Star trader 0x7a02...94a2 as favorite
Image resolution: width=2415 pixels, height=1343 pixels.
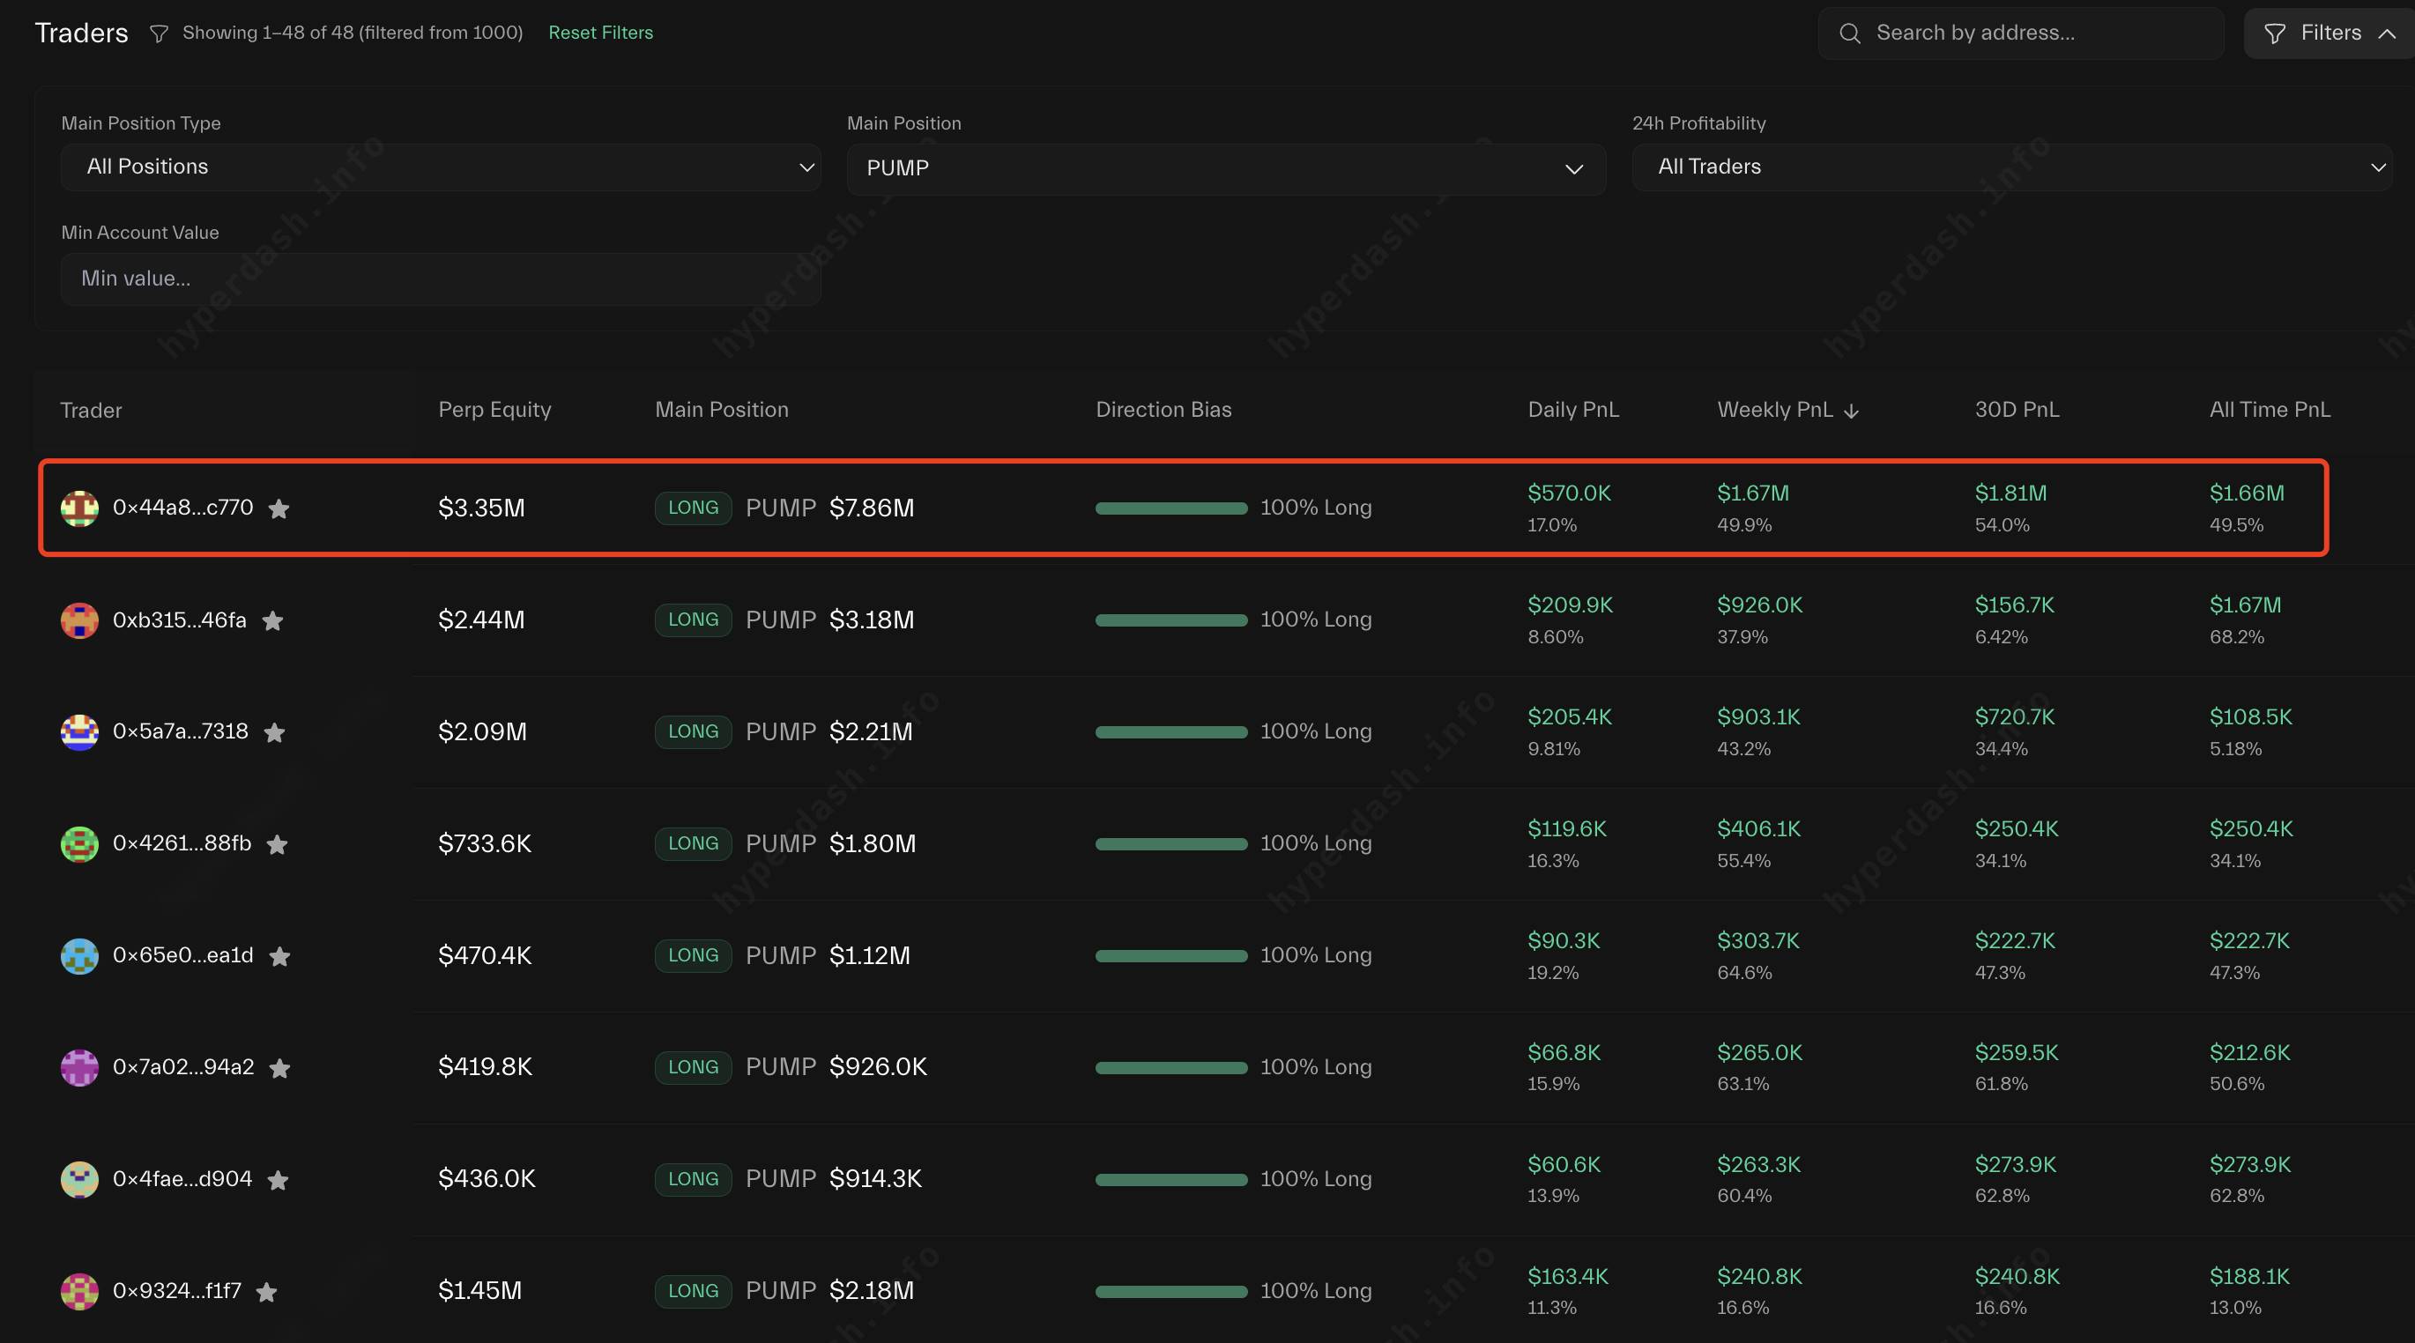[x=279, y=1067]
